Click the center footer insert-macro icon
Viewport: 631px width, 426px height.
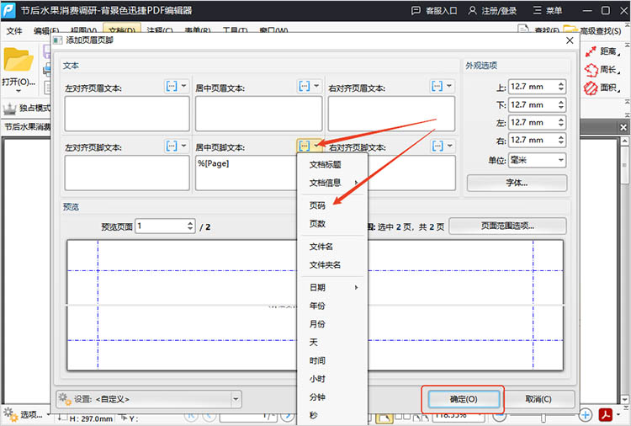pyautogui.click(x=304, y=146)
